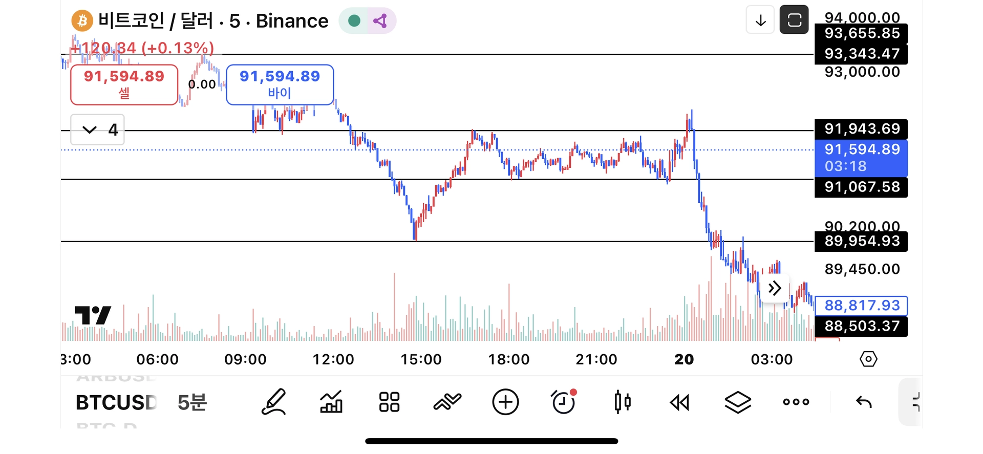The image size is (983, 454).
Task: Open the indicators chart icon
Action: (331, 402)
